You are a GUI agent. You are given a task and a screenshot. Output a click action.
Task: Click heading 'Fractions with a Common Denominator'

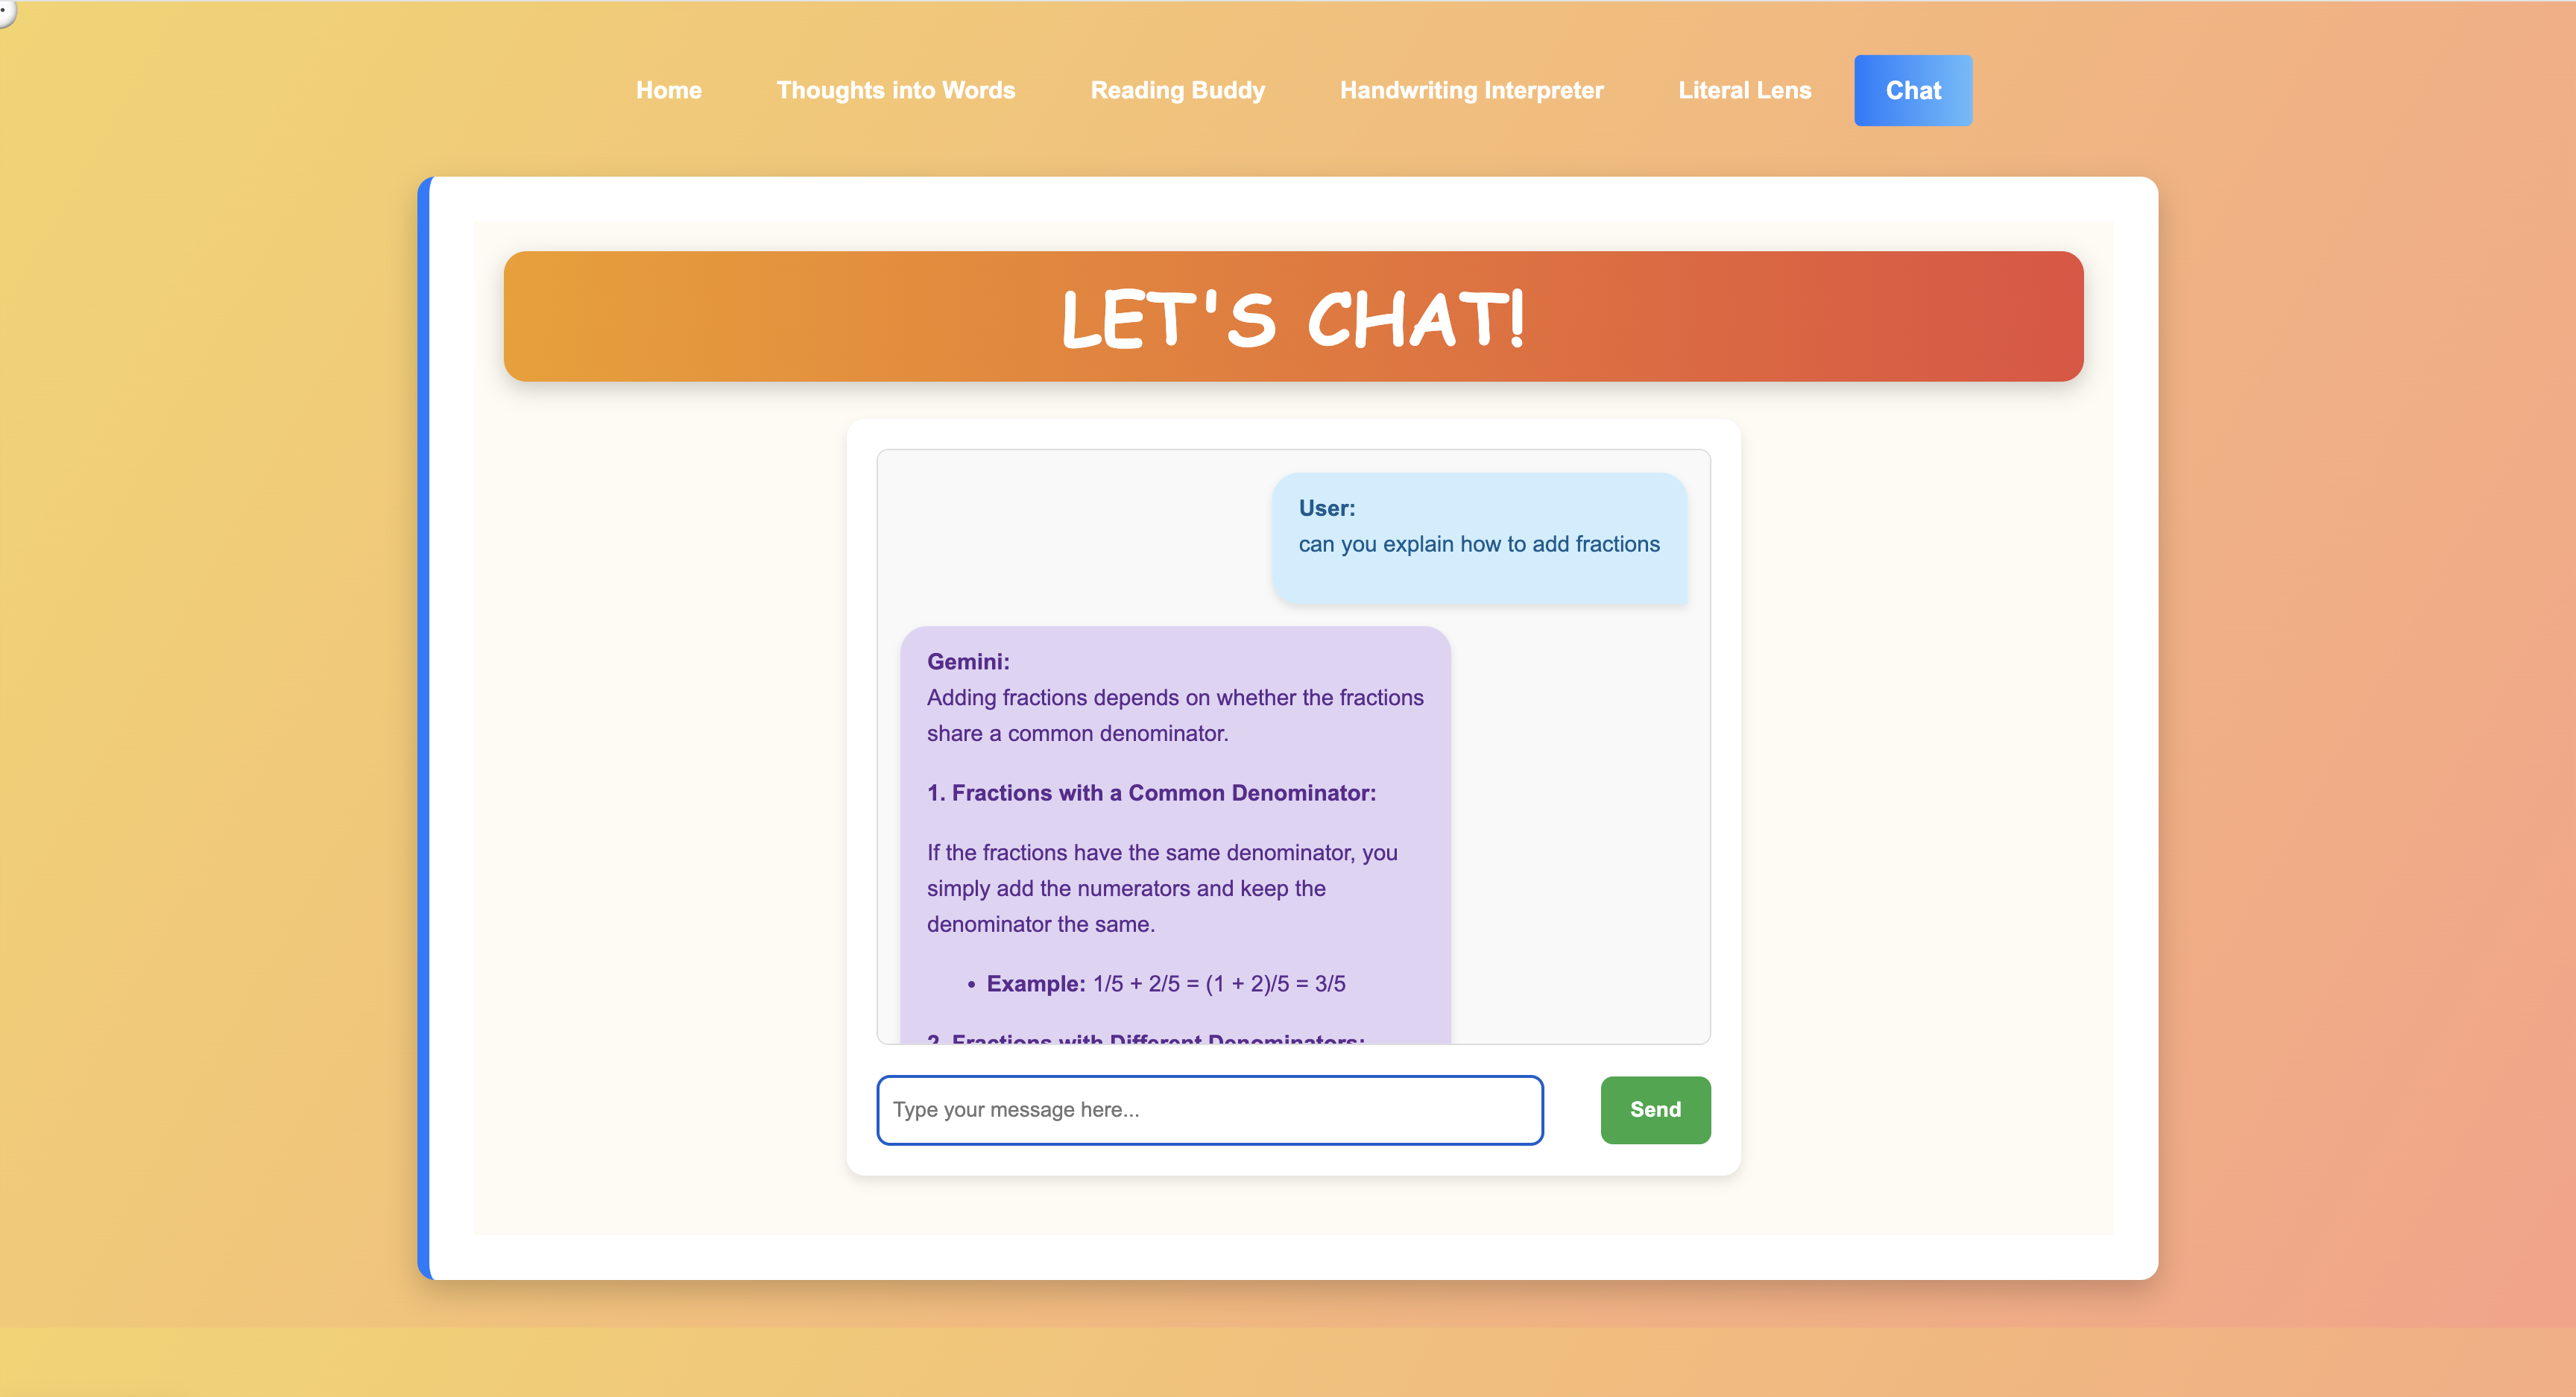[1151, 793]
